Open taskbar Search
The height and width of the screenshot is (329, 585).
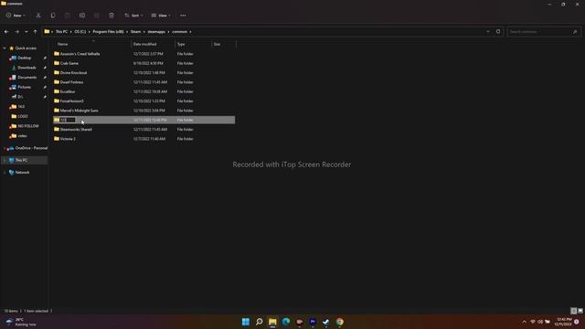coord(259,322)
